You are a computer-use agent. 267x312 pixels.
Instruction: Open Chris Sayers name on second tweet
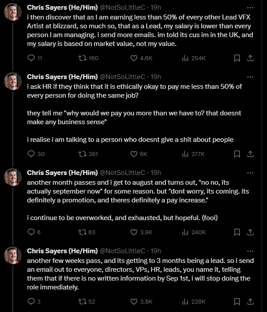pyautogui.click(x=62, y=77)
